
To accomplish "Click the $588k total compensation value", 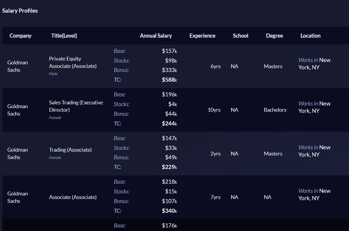I will [169, 80].
